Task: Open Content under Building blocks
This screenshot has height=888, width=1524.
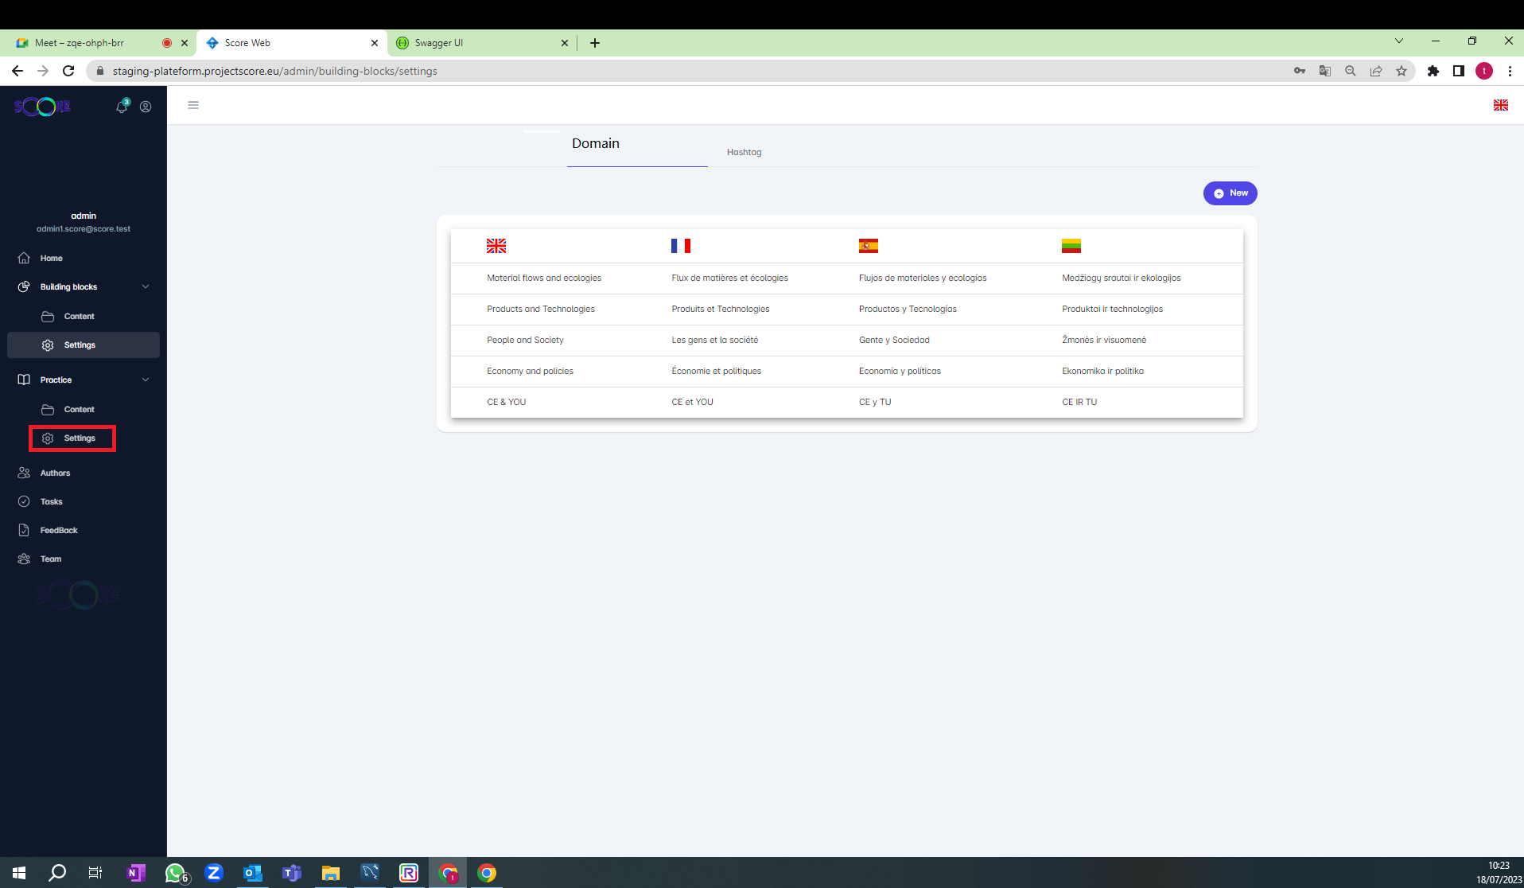Action: pyautogui.click(x=79, y=316)
